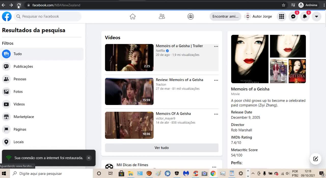This screenshot has width=326, height=178.
Task: Open the notifications bell
Action: tap(305, 17)
